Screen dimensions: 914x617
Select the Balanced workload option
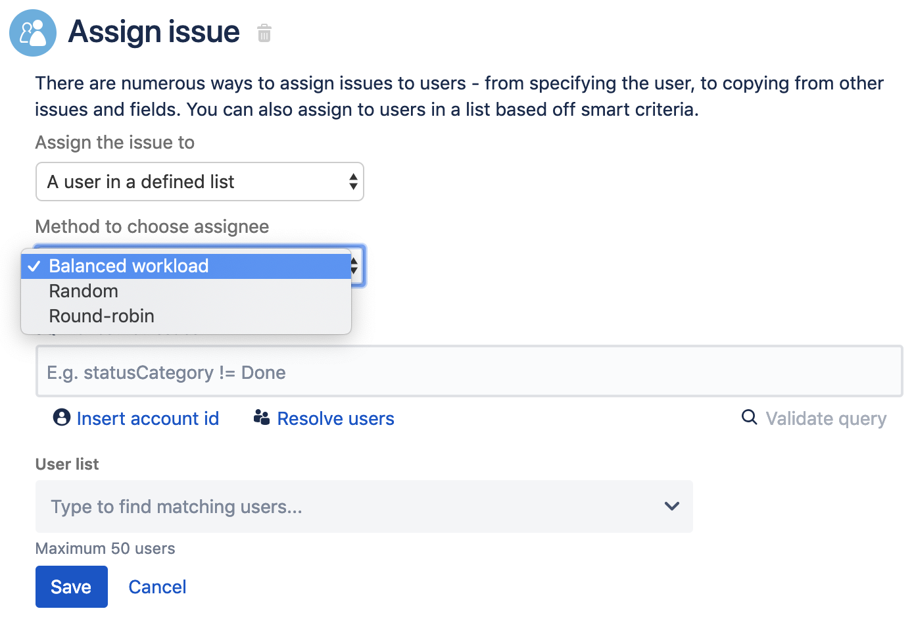129,266
